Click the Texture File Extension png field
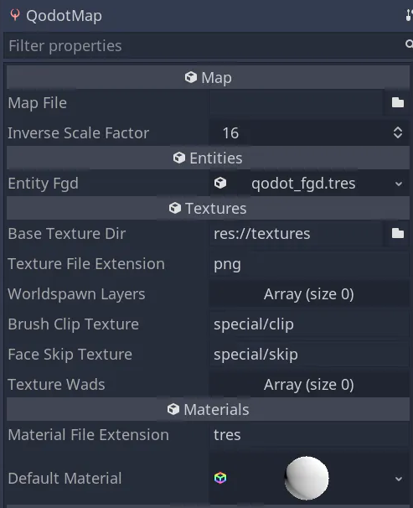Screen dimensions: 413x508 (x=309, y=264)
